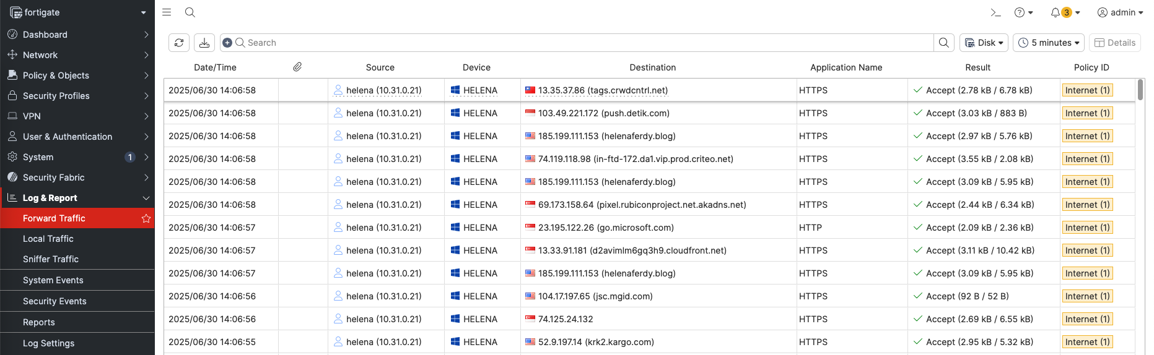Toggle favorite star on Forward Traffic
The width and height of the screenshot is (1154, 355).
(146, 218)
